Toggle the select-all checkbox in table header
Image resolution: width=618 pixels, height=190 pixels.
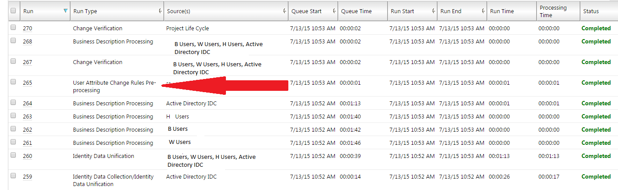[x=13, y=11]
